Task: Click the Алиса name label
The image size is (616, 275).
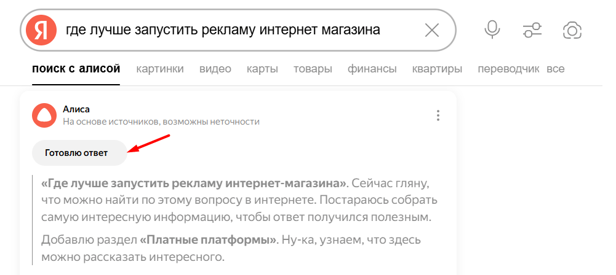Action: pyautogui.click(x=76, y=109)
